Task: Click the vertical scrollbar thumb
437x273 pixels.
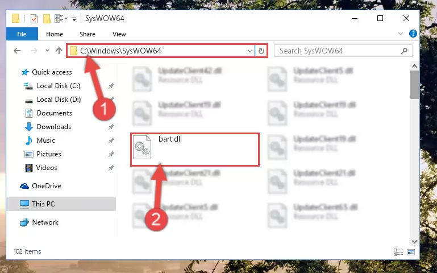Action: 414,85
